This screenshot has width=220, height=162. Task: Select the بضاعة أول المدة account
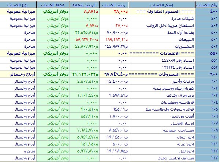coord(162,33)
